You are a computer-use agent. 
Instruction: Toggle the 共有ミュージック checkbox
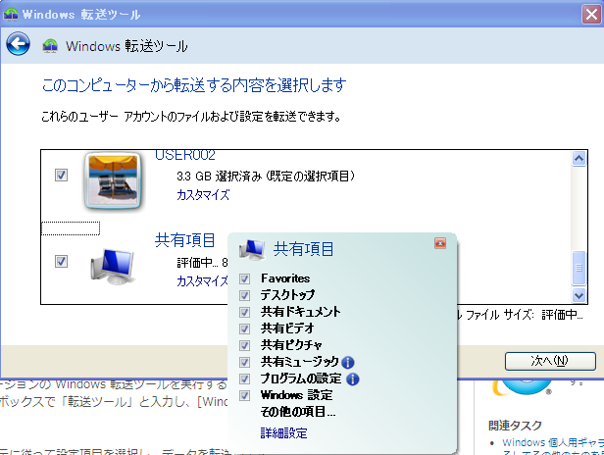[244, 362]
